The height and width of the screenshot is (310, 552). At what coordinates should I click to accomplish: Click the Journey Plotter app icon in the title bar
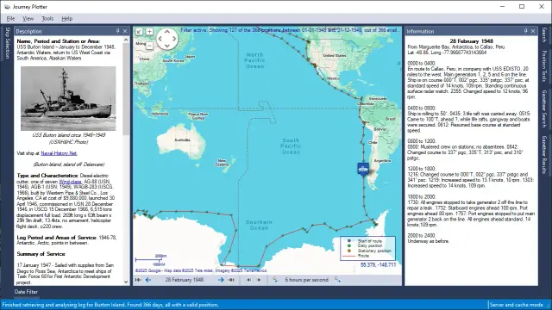click(x=7, y=7)
